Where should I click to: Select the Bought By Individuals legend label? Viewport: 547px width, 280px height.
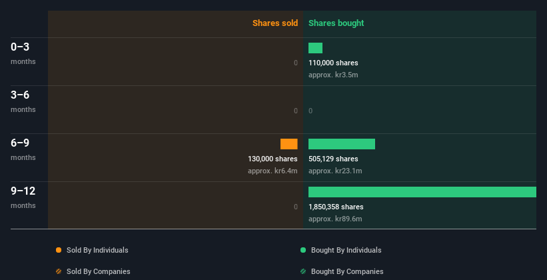tap(346, 250)
